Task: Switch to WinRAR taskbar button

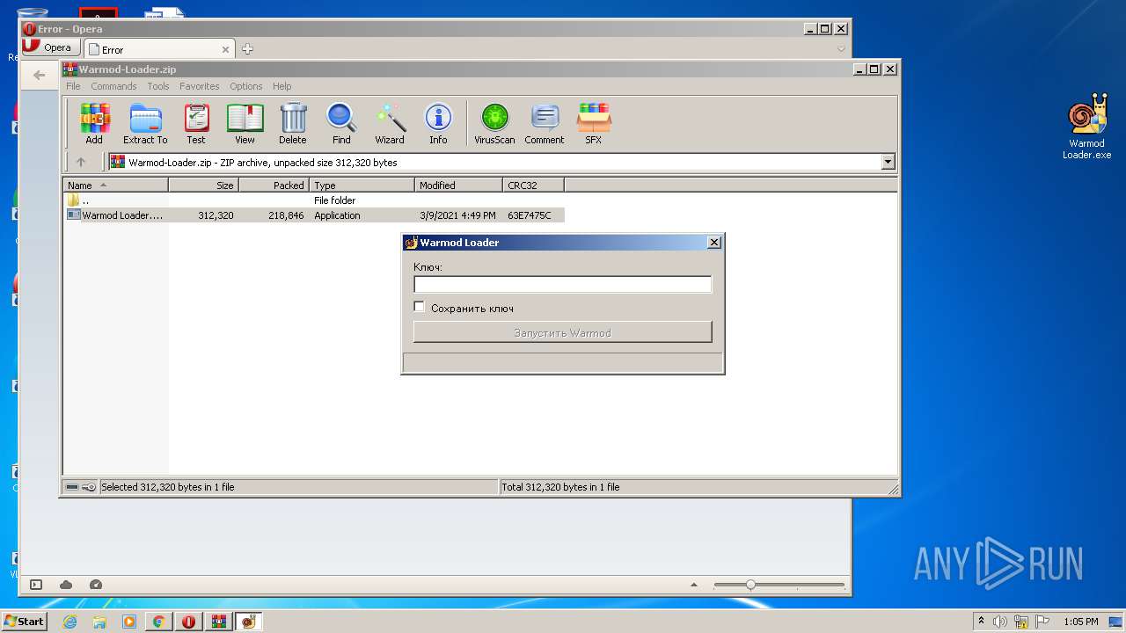Action: (218, 622)
